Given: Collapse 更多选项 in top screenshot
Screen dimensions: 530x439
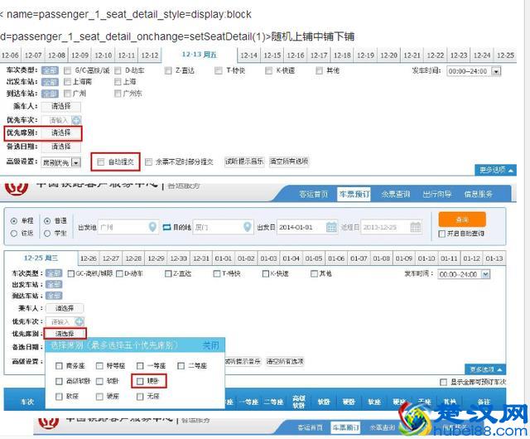Looking at the screenshot, I should [495, 170].
